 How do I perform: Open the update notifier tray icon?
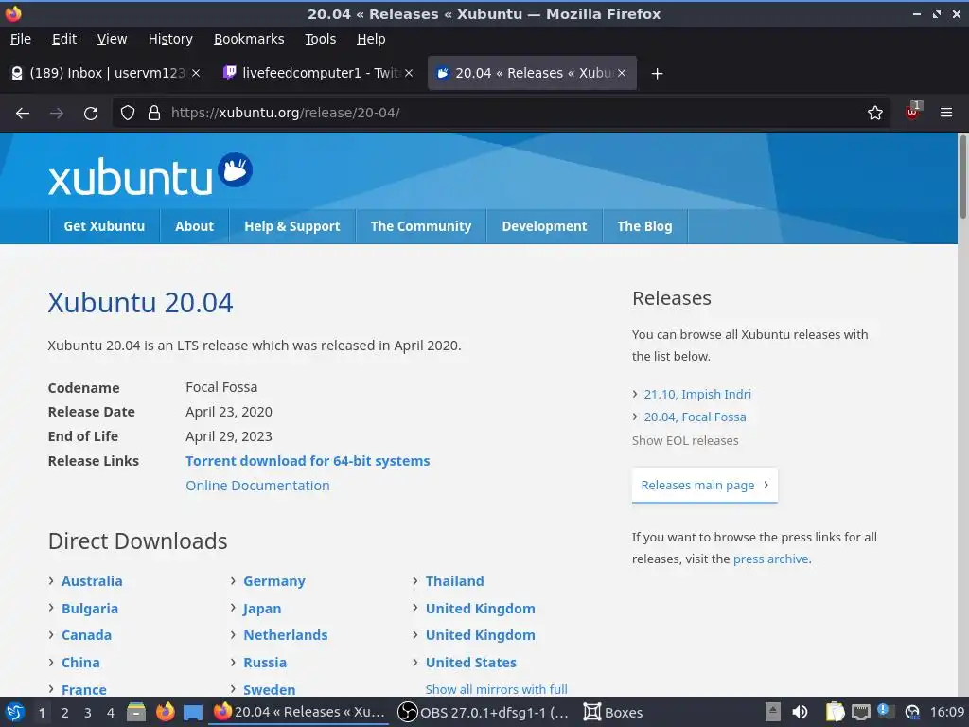886,711
